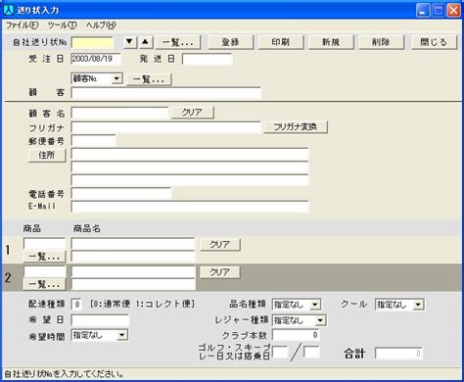Close the 送り状入力 window

click(x=453, y=11)
